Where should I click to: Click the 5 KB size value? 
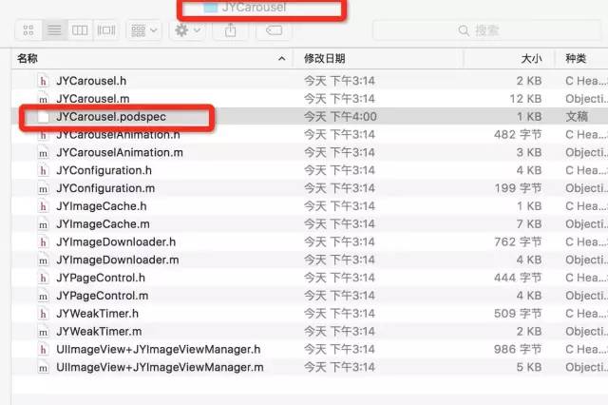(529, 367)
